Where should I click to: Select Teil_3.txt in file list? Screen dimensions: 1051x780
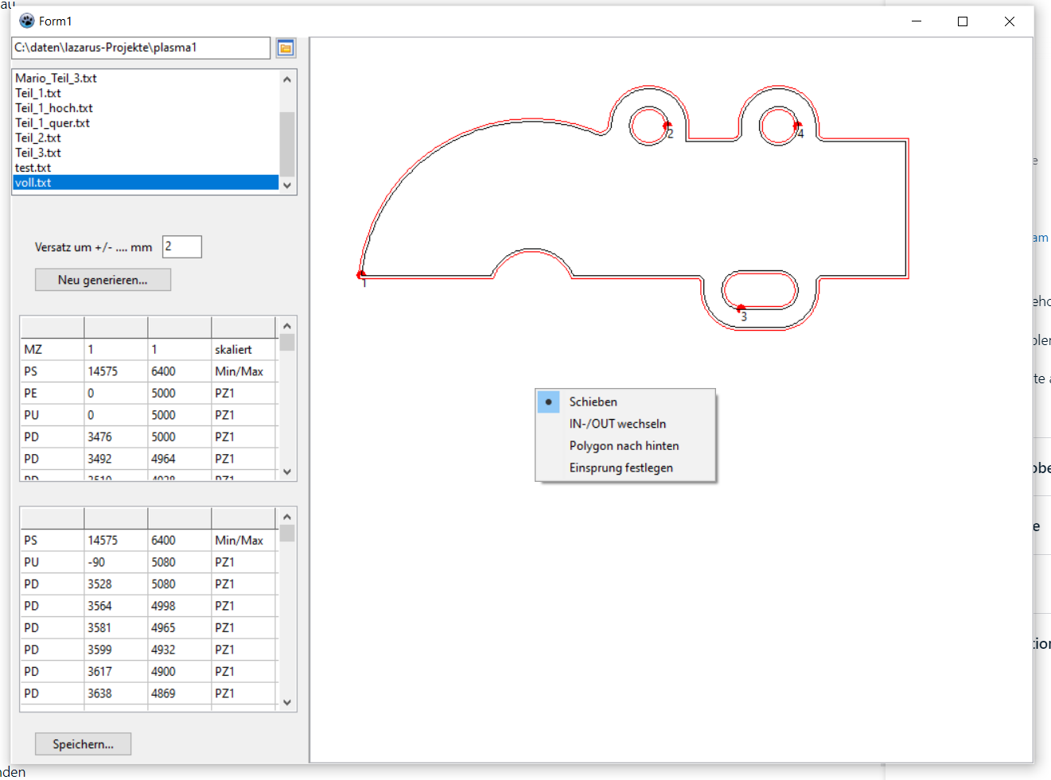146,153
